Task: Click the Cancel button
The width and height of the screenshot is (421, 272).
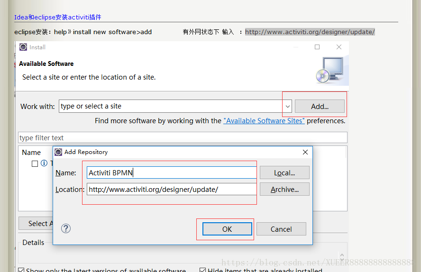Action: (281, 229)
